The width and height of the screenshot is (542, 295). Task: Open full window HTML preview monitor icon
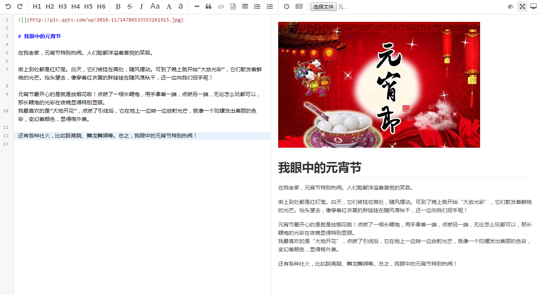[x=533, y=6]
